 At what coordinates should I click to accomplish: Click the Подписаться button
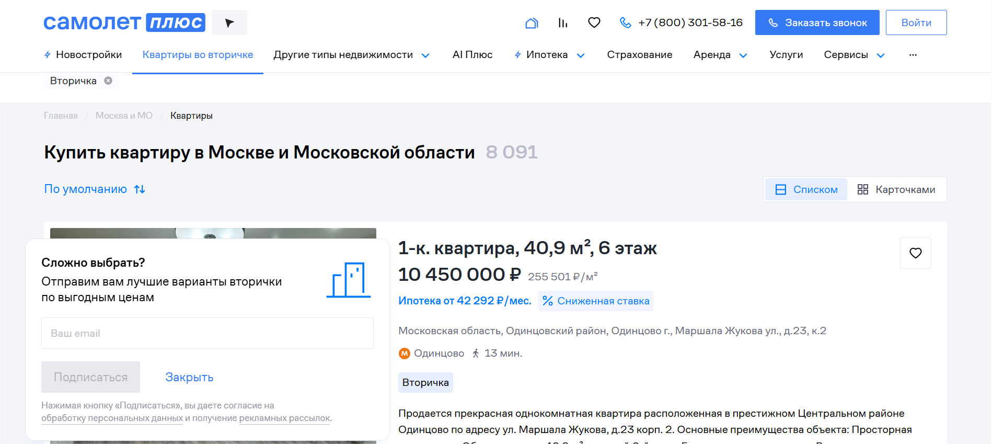click(x=90, y=377)
